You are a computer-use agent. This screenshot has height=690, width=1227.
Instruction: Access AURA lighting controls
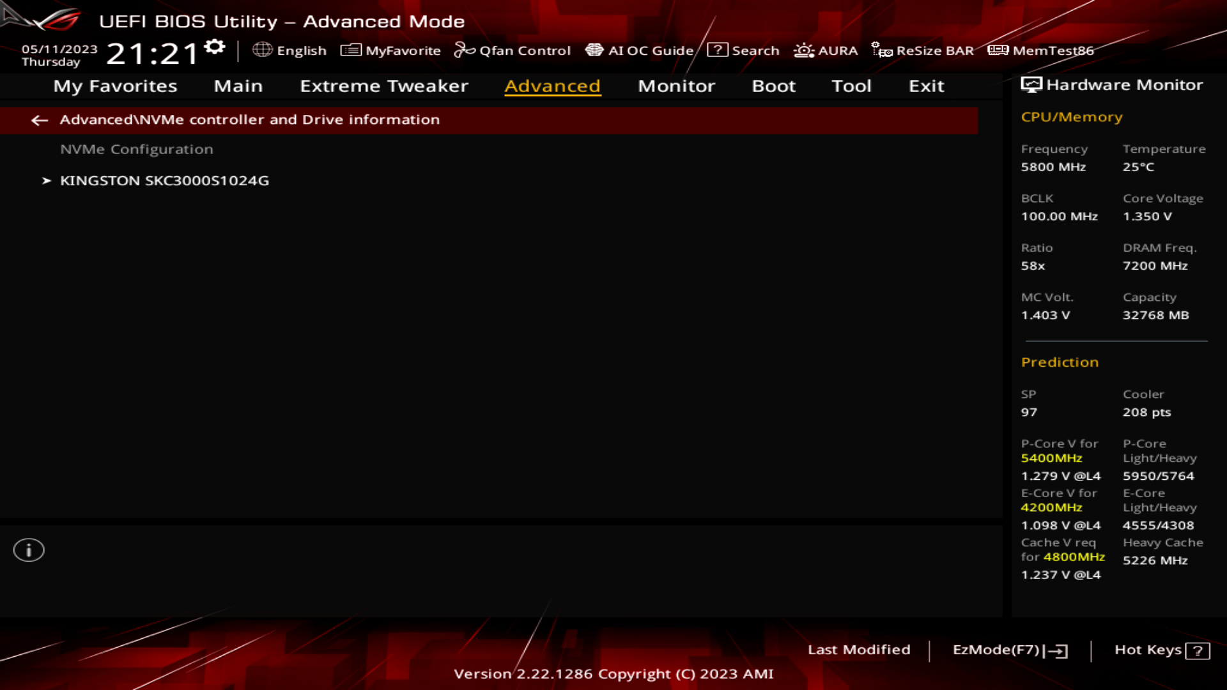point(826,50)
